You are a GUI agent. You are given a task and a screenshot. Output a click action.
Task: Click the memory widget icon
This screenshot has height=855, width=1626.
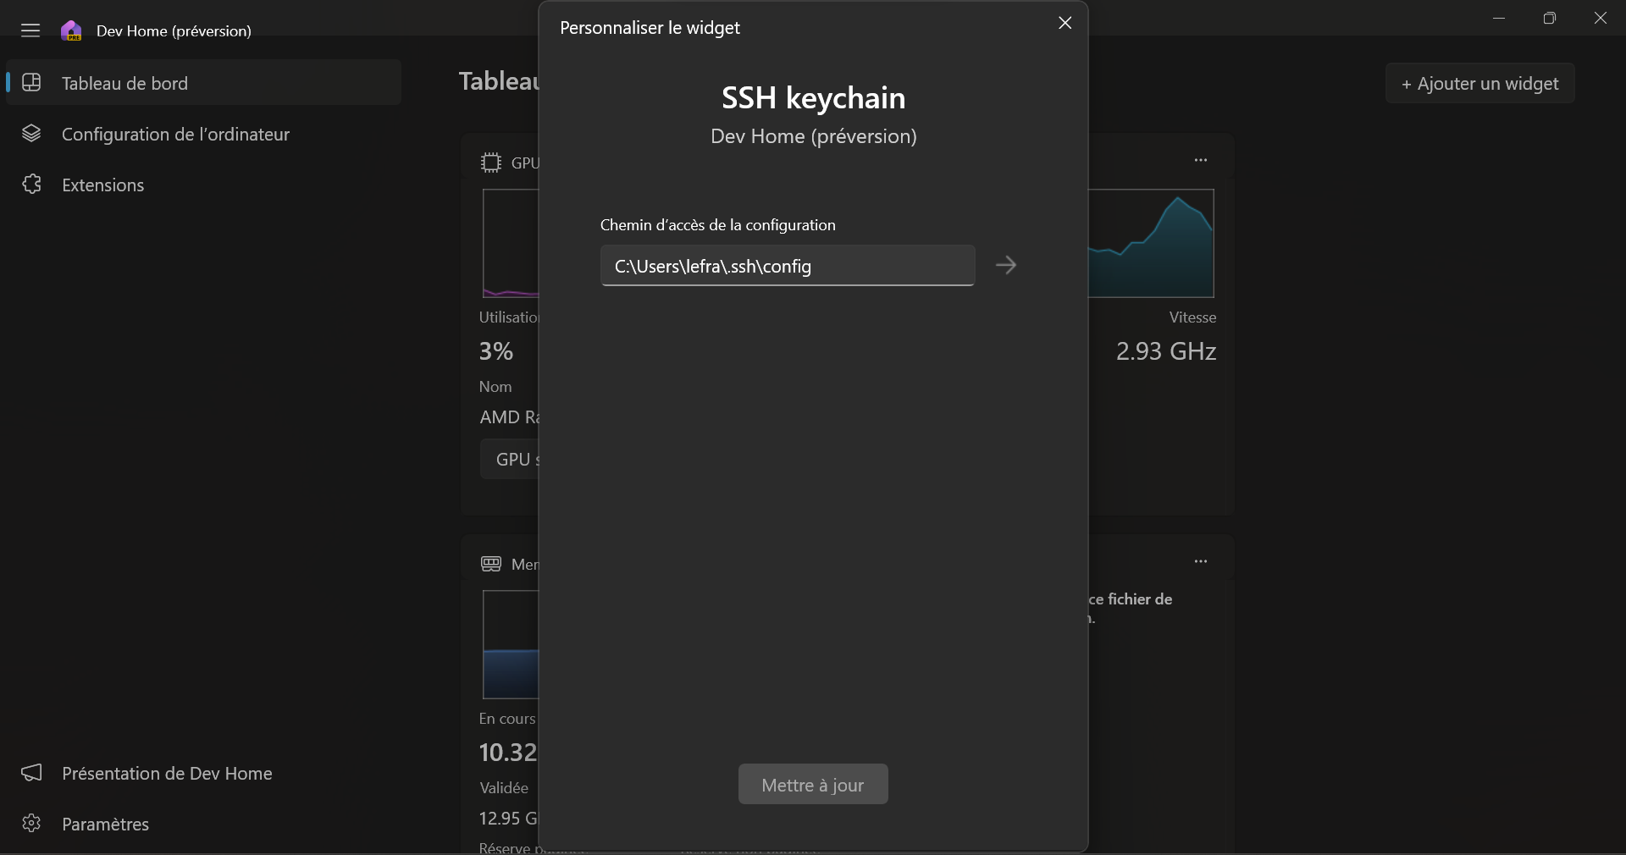click(x=489, y=564)
